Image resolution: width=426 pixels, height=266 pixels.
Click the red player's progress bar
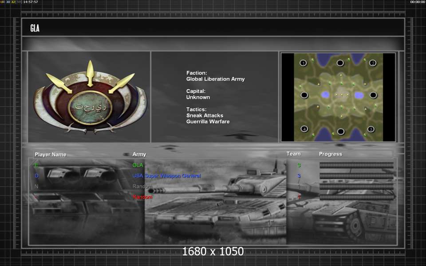point(356,197)
